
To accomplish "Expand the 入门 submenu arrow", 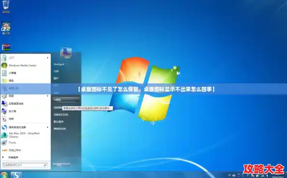I will click(47, 58).
